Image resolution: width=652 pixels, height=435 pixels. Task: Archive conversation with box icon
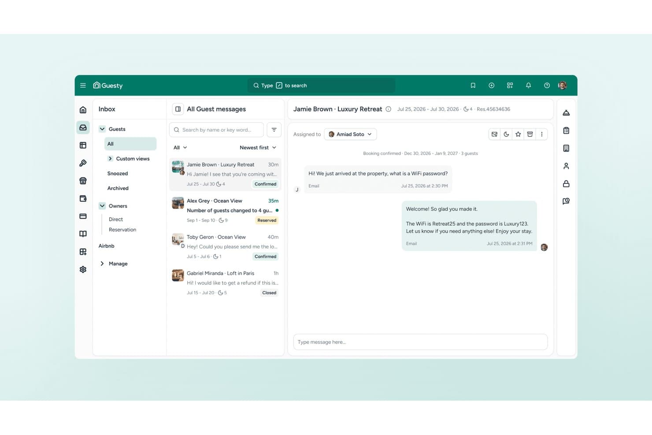pos(530,134)
